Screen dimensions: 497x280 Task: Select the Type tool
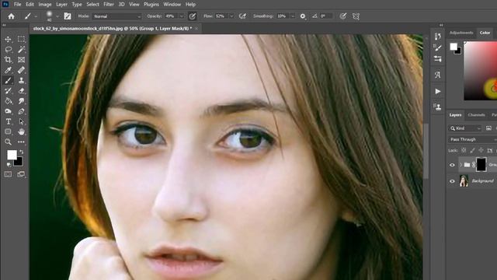[x=9, y=121]
